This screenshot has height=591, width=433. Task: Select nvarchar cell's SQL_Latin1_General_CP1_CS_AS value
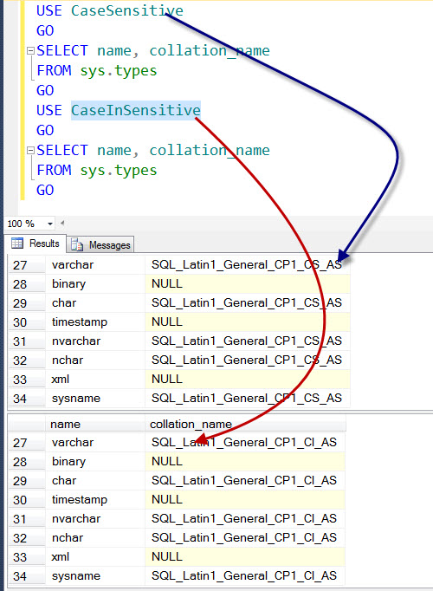pyautogui.click(x=248, y=341)
